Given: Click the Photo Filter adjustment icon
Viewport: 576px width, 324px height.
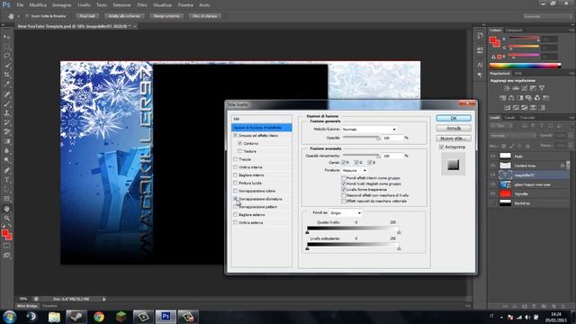Looking at the screenshot, I should pyautogui.click(x=528, y=98).
